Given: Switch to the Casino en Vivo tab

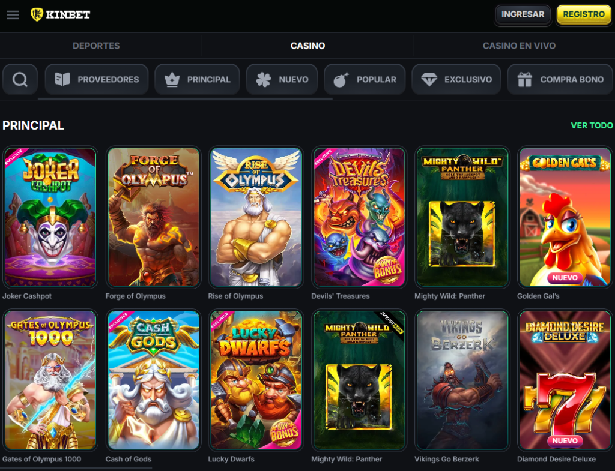Looking at the screenshot, I should pyautogui.click(x=518, y=46).
